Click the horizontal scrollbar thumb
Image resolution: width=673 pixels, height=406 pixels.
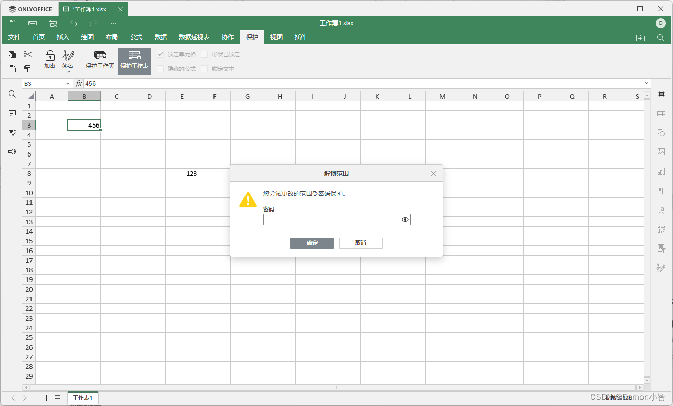point(333,387)
